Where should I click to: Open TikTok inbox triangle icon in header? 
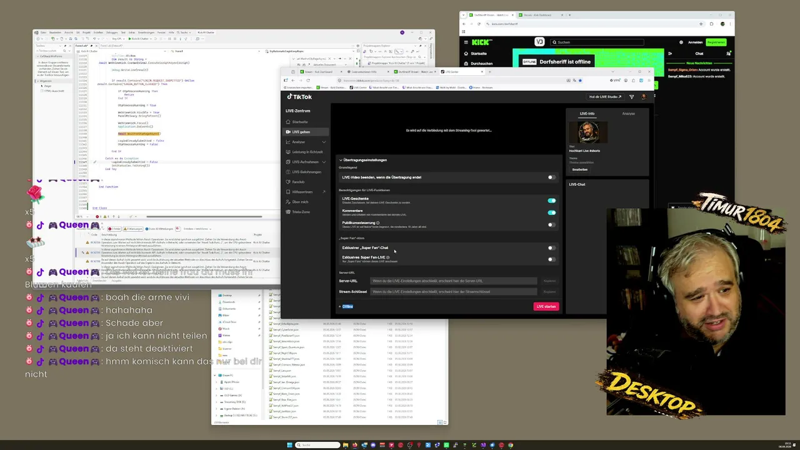click(631, 97)
